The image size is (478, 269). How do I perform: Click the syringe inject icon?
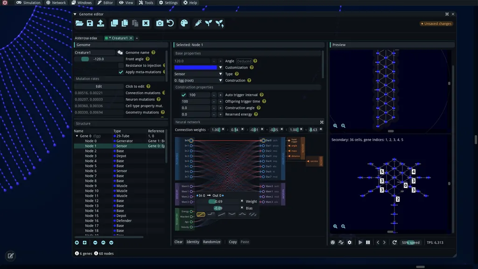coord(198,23)
